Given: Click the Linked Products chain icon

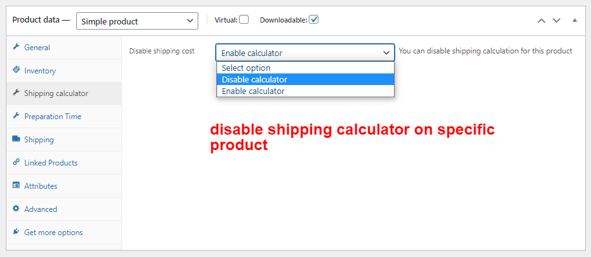Looking at the screenshot, I should 16,163.
